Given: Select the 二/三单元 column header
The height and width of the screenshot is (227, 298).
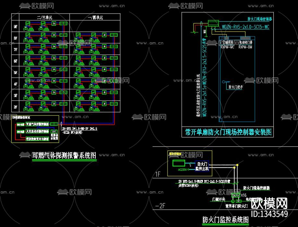Looking at the screenshot, I should pos(40,18).
